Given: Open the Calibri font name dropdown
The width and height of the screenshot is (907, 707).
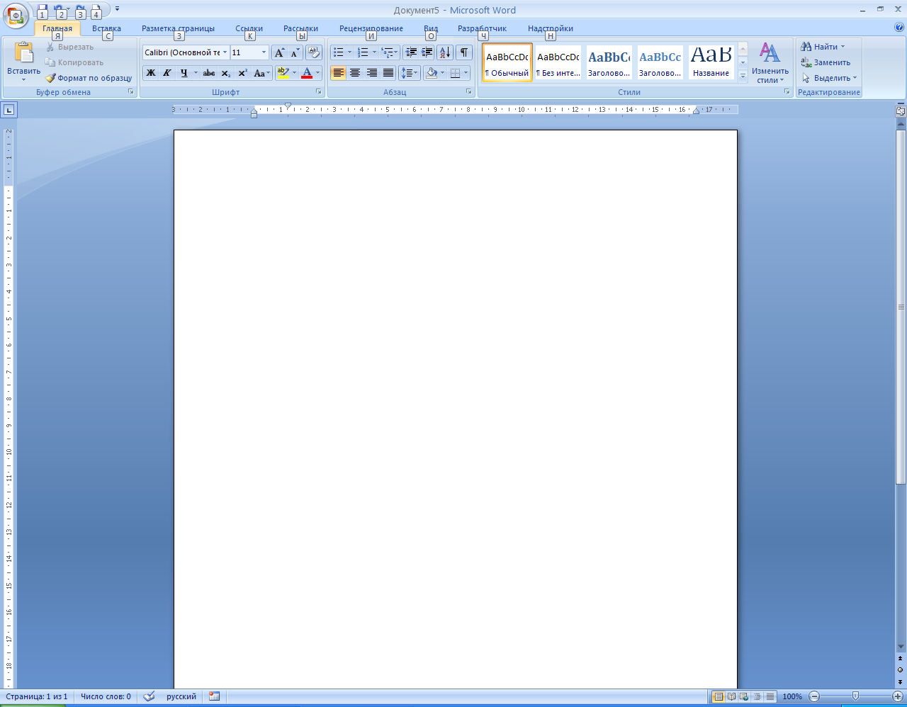Looking at the screenshot, I should 225,52.
